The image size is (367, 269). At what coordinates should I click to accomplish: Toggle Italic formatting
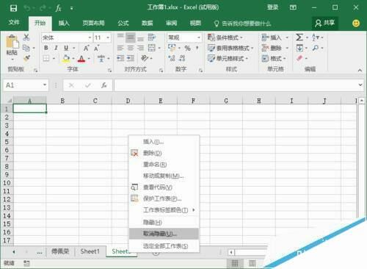tap(56, 48)
